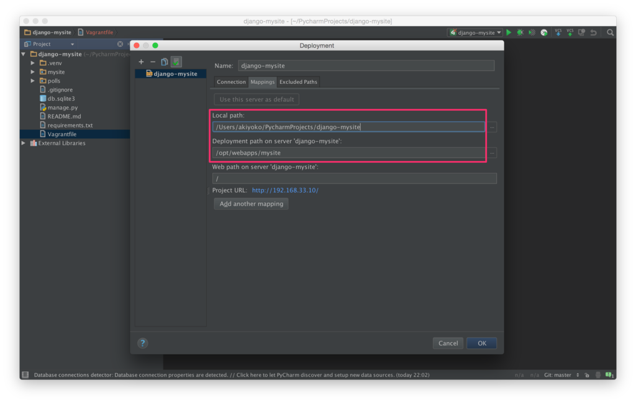Screen dimensions: 636x403
Task: Open the Project URL http://192.168.33.10/ link
Action: tap(285, 190)
